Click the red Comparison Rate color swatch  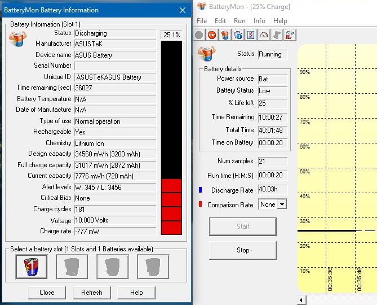pyautogui.click(x=200, y=204)
